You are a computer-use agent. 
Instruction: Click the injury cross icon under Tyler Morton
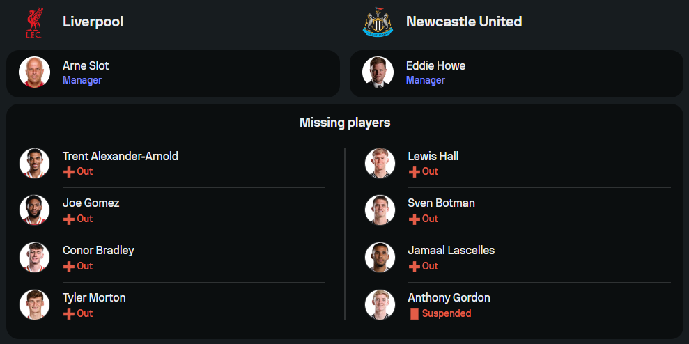68,314
